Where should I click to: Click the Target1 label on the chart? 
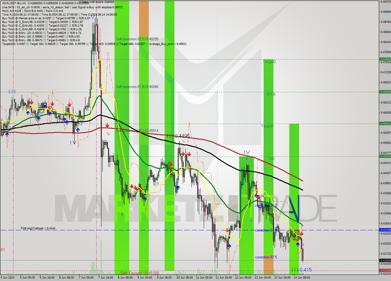[x=268, y=126]
